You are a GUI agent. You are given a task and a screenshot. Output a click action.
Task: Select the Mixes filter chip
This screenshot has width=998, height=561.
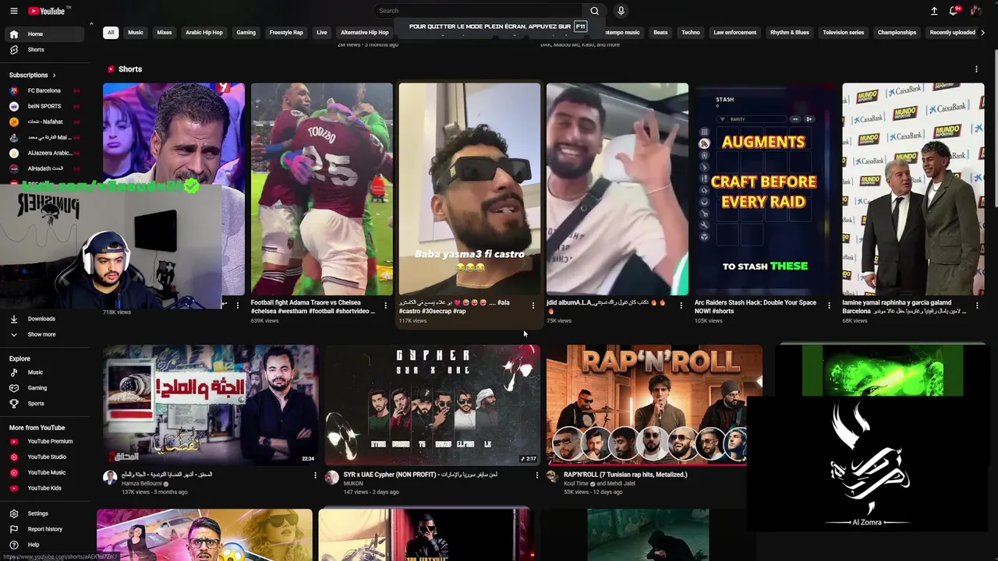pos(164,33)
